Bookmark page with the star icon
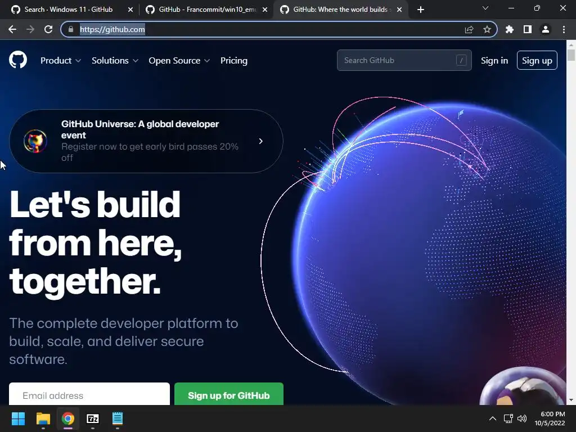Image resolution: width=576 pixels, height=432 pixels. click(x=487, y=29)
